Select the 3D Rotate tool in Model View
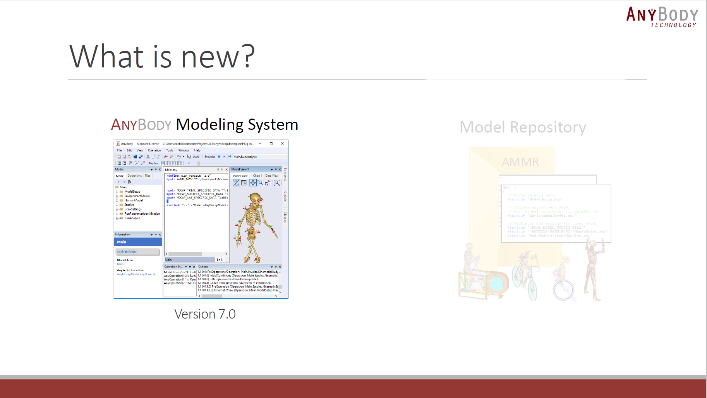The width and height of the screenshot is (707, 398). point(268,183)
